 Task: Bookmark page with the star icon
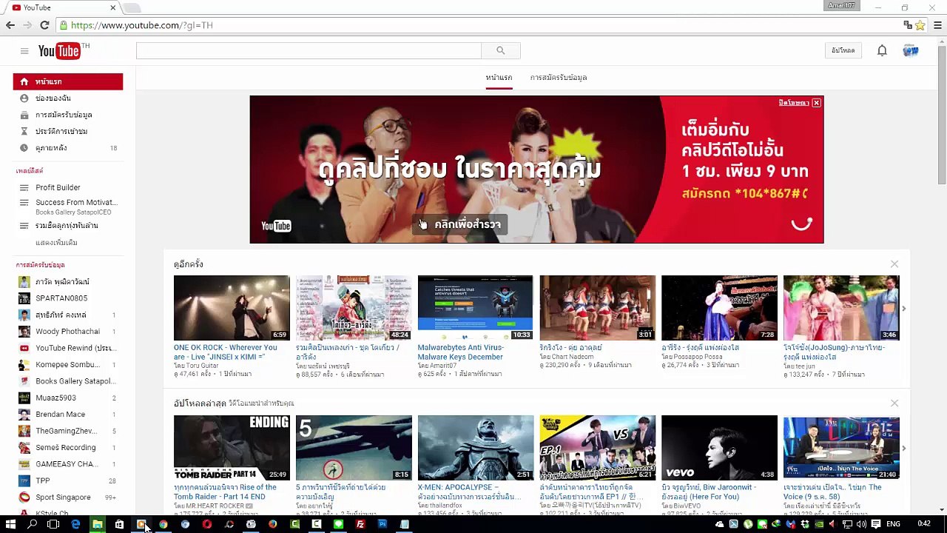[920, 25]
